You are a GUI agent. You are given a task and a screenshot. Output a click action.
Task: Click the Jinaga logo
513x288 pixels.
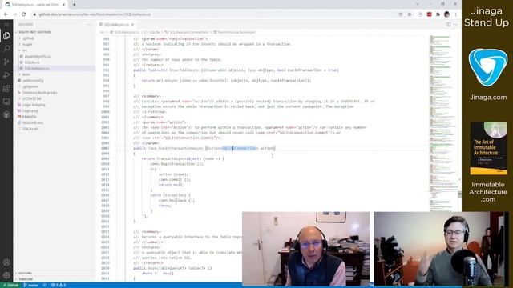[488, 67]
